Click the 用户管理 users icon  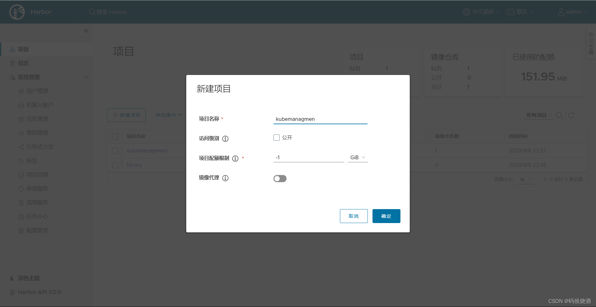click(x=21, y=91)
